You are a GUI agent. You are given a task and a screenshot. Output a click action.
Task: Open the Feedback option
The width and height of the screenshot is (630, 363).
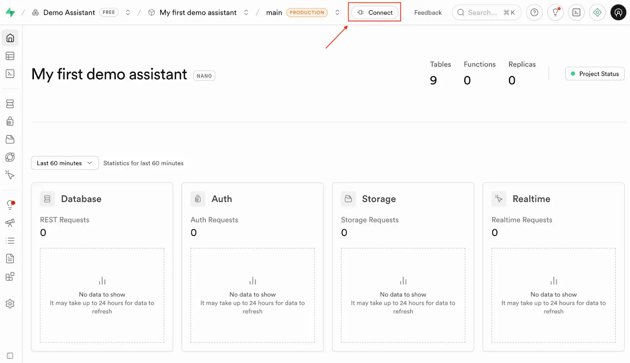[x=427, y=12]
